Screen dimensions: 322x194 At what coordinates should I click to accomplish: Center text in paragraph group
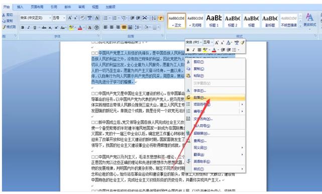[112, 27]
